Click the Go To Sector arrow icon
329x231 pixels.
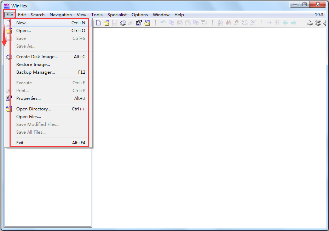coord(277,23)
